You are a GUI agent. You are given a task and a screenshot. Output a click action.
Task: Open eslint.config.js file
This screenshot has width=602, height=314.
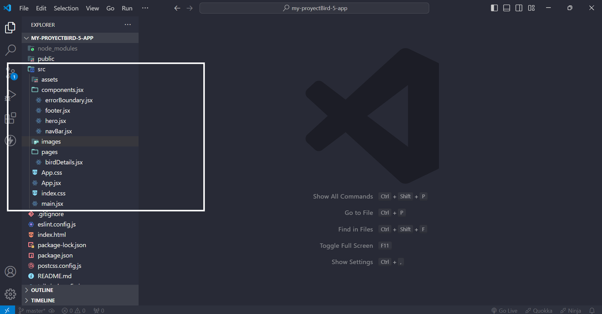tap(80, 224)
